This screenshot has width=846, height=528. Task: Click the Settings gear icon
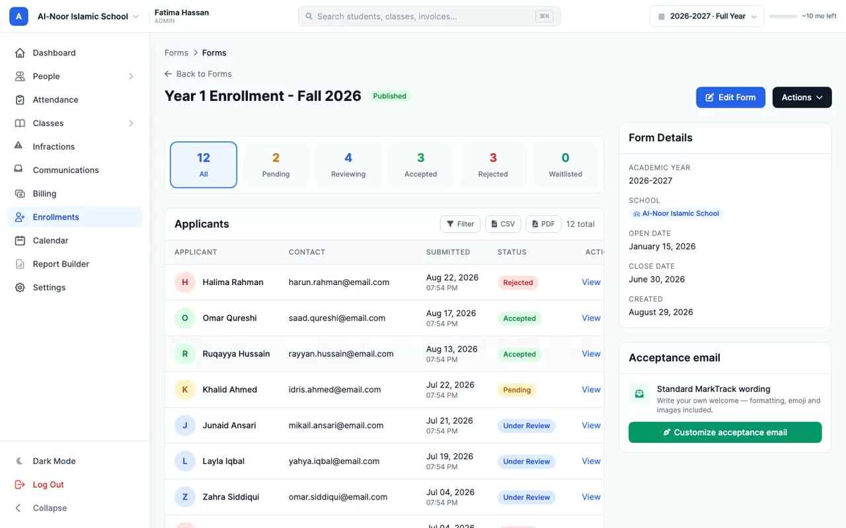[20, 288]
